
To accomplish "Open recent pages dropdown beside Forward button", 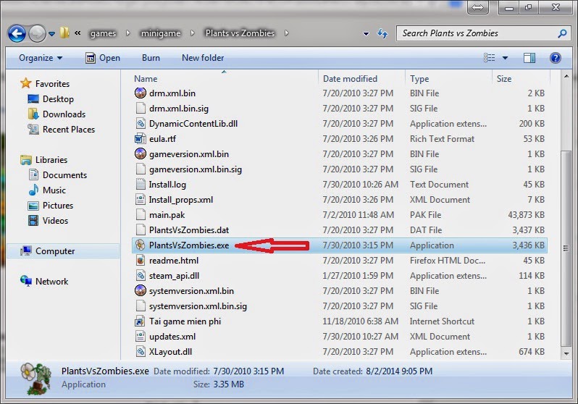I will coord(52,34).
